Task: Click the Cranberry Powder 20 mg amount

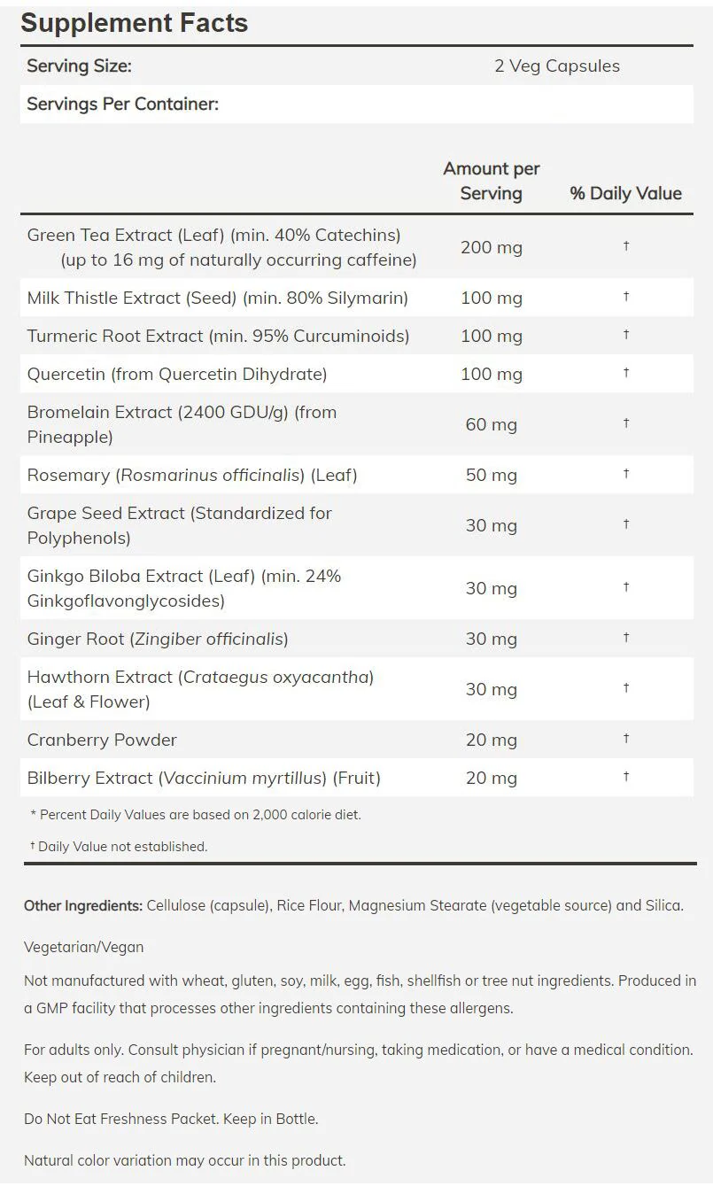Action: click(x=492, y=740)
